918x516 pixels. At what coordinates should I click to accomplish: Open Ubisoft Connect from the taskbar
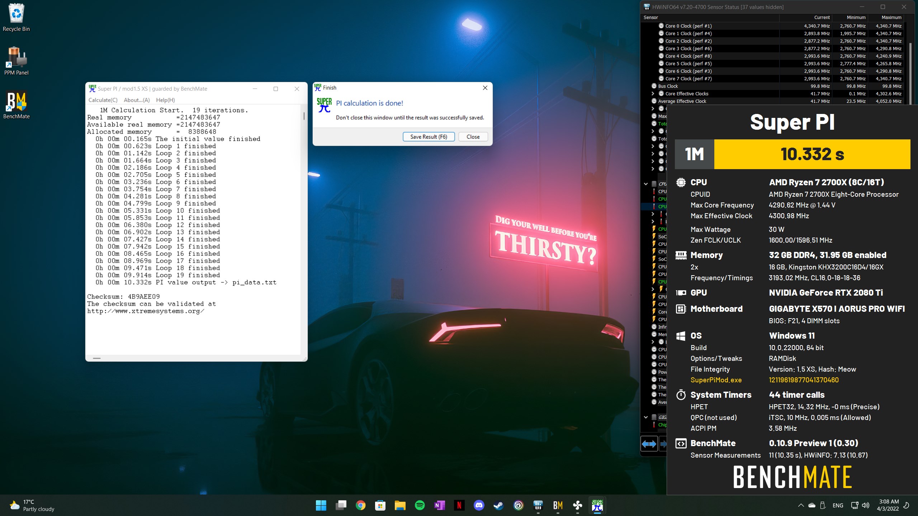[x=518, y=505]
